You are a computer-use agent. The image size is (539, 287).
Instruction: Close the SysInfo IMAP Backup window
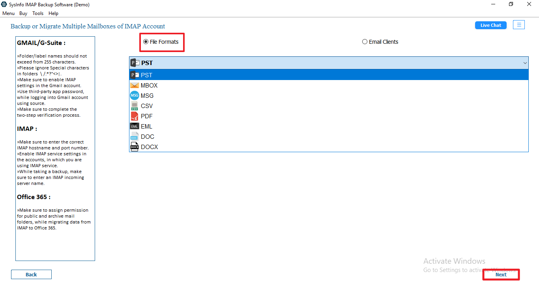point(529,4)
